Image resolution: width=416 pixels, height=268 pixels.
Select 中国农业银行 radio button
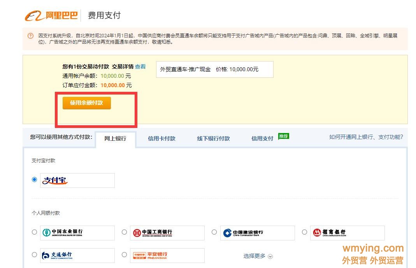pos(35,232)
